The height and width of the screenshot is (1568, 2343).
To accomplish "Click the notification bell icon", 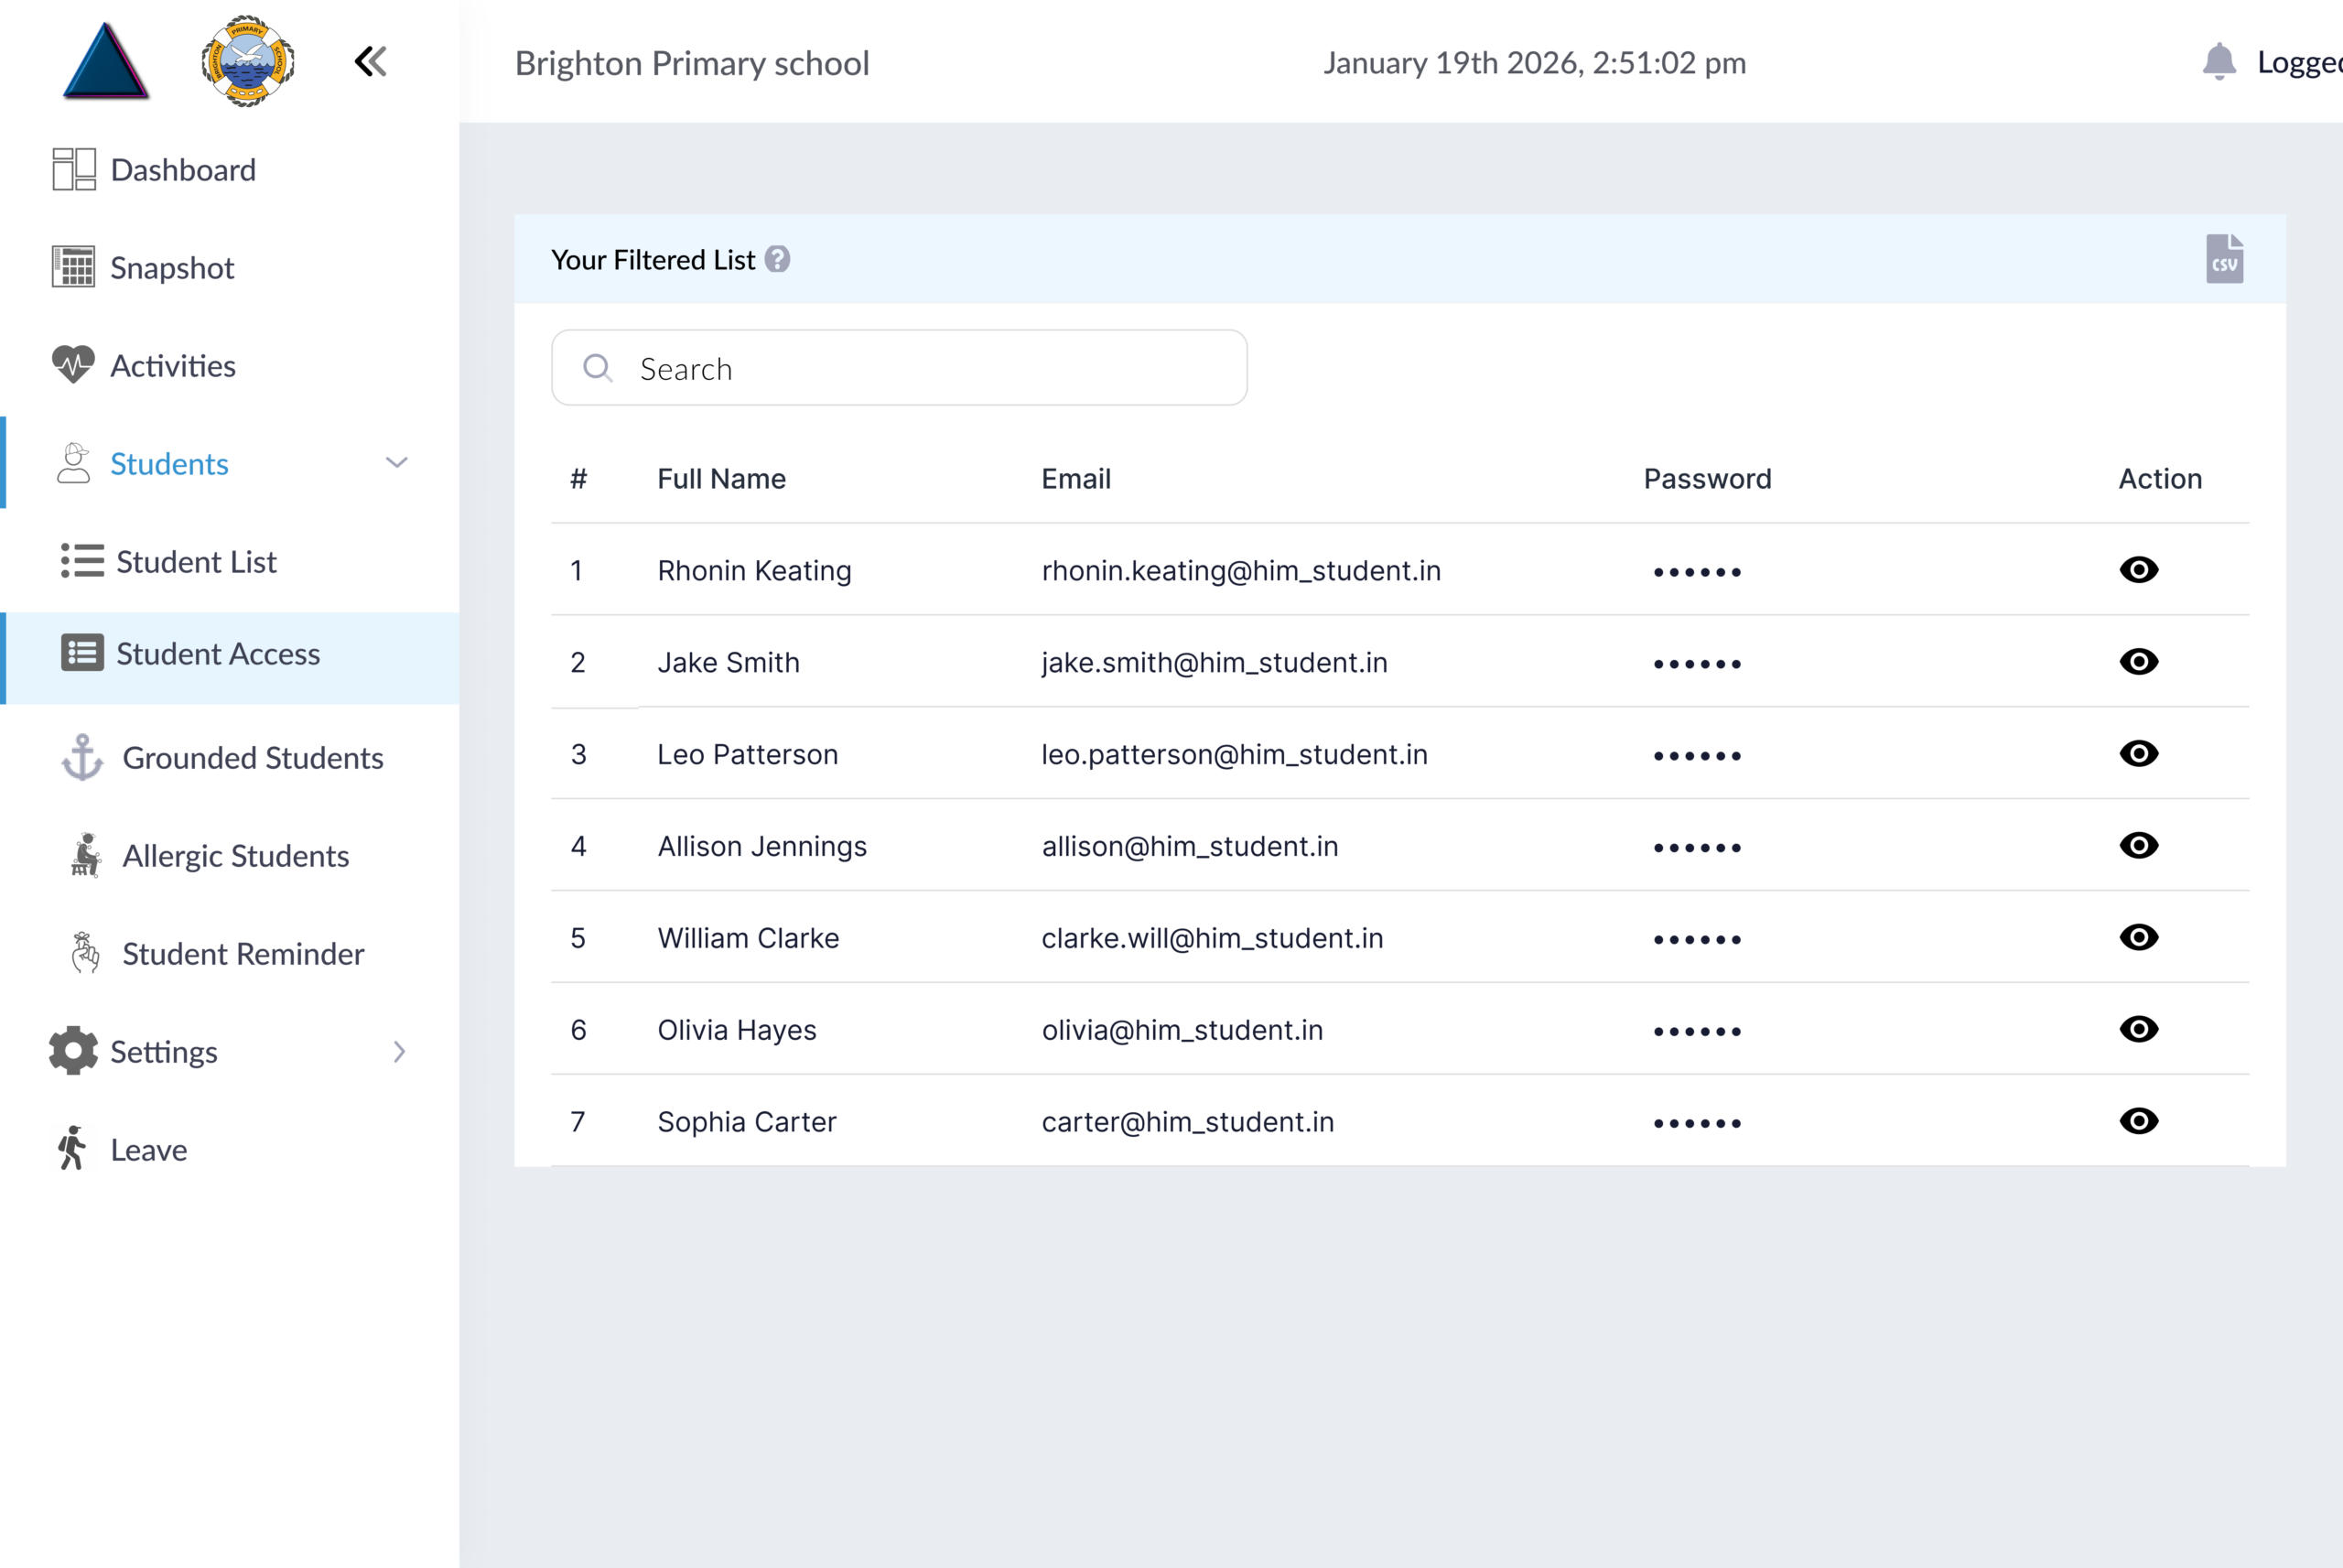I will [x=2218, y=62].
